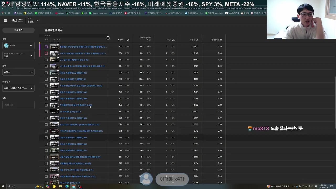This screenshot has height=189, width=336.
Task: Check the 세계통일 #29 끝 row
Action: point(46,164)
